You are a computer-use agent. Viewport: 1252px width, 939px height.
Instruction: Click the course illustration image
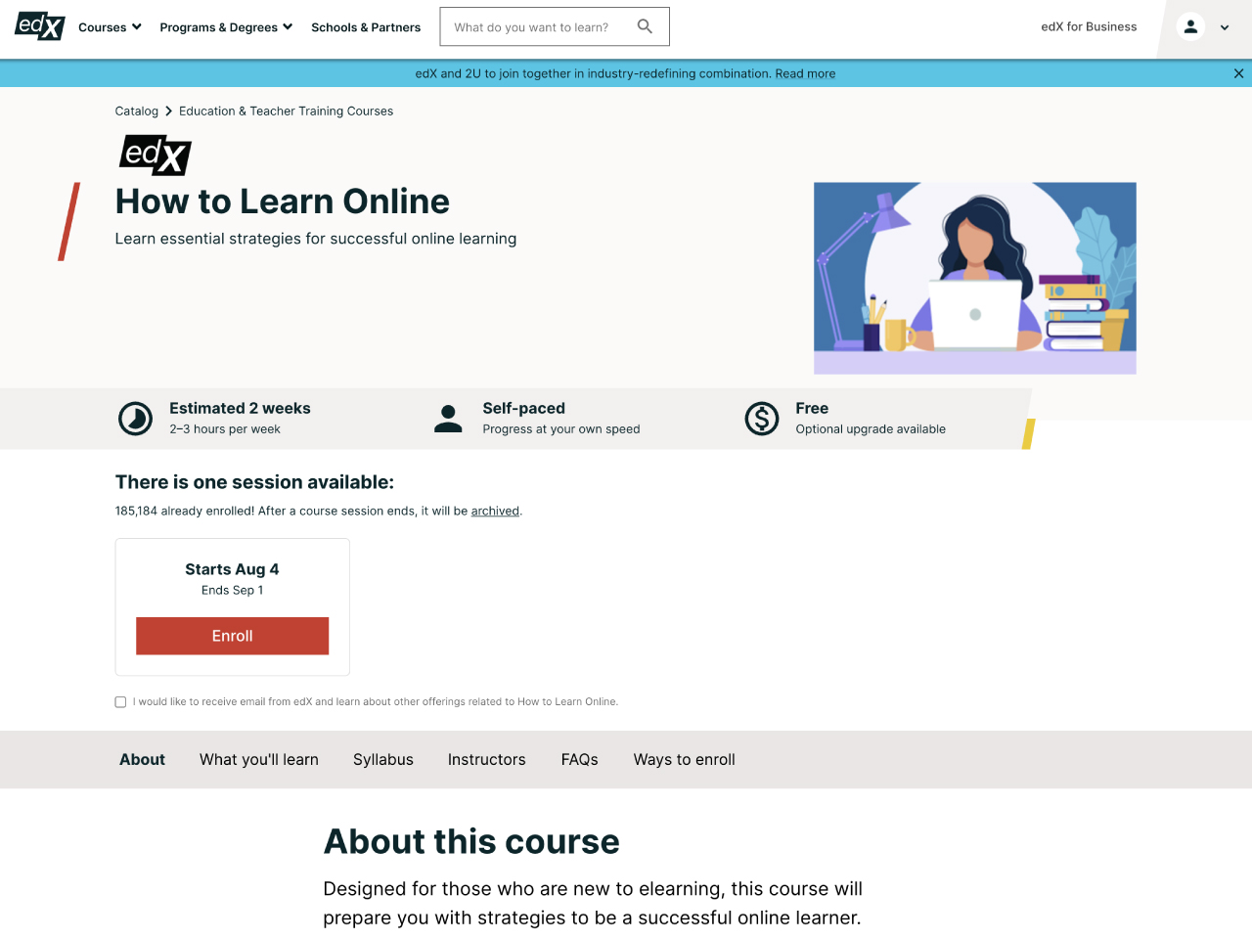[975, 278]
